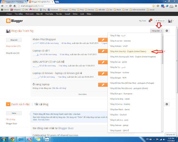Open Khám Phá Blogspot blog title
Viewport: 178px width, 142px height.
pyautogui.click(x=44, y=39)
